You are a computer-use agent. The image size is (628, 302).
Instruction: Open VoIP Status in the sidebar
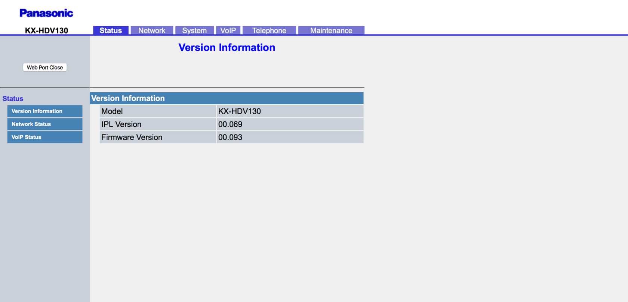point(45,137)
